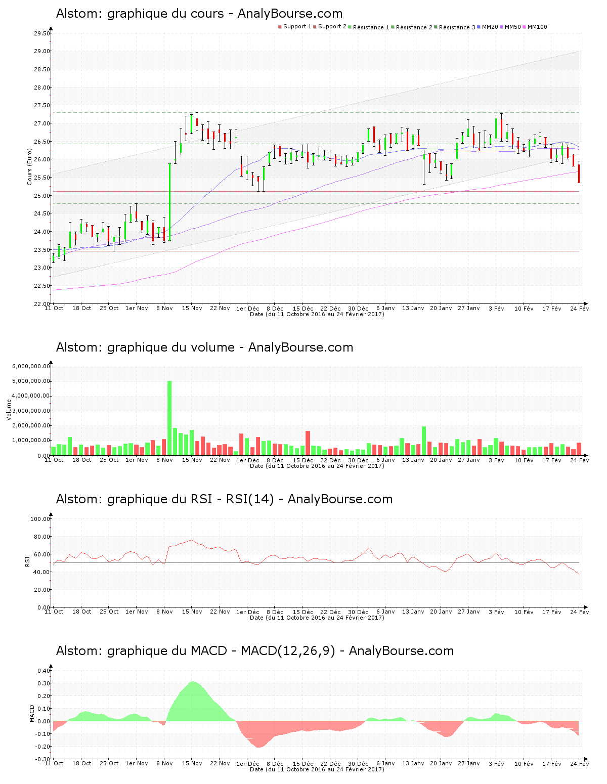The image size is (607, 784).
Task: Select the 'Support 2' legend label
Action: click(x=332, y=27)
